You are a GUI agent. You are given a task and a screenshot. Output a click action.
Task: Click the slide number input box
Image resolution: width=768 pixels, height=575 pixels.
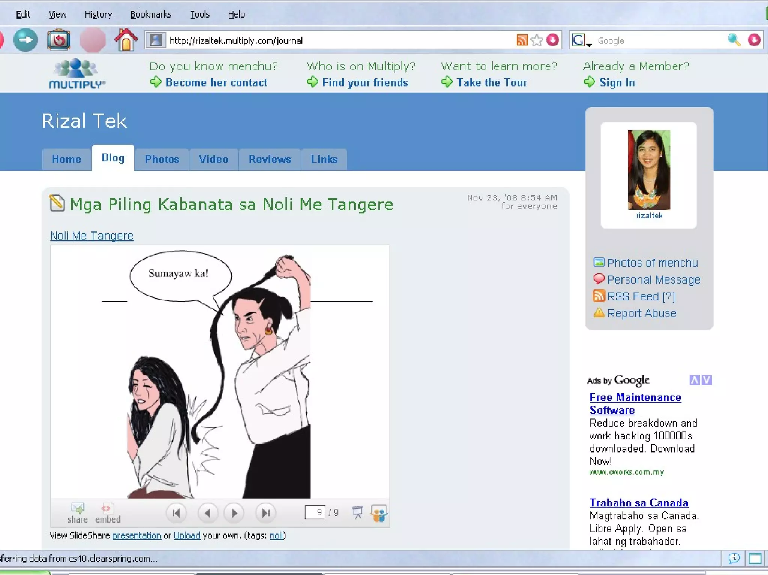coord(315,512)
